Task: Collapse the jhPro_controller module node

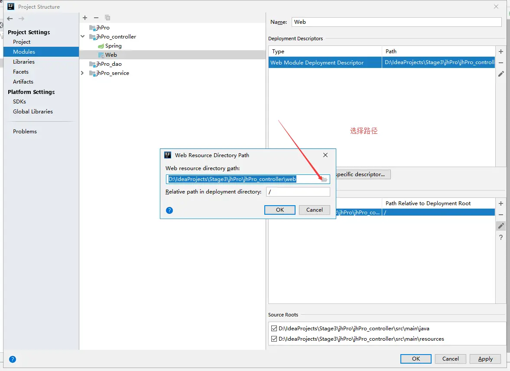Action: (x=83, y=37)
